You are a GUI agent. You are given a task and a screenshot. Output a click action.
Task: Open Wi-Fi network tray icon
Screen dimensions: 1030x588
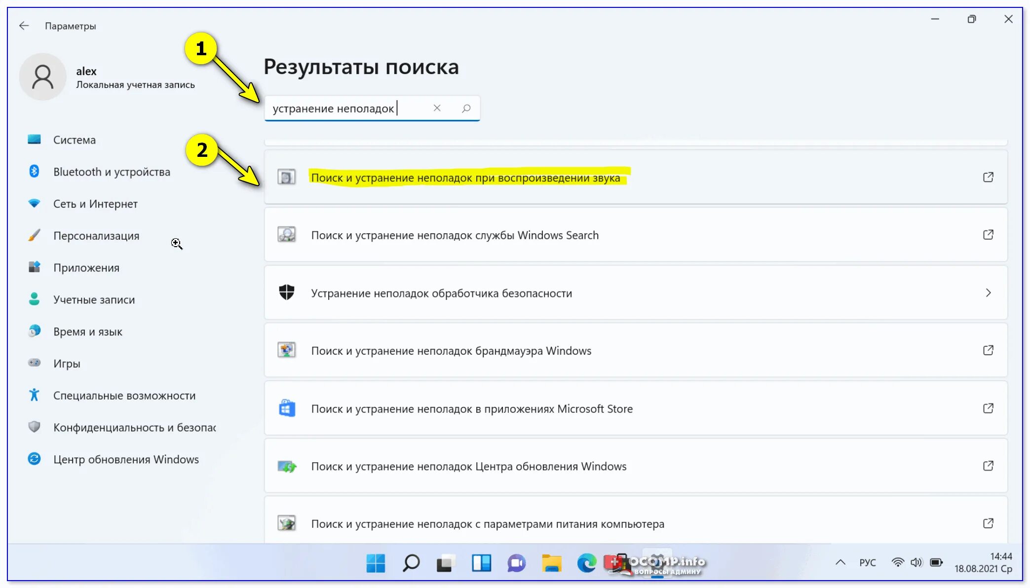(898, 562)
